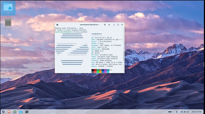
Task: Open the Software store from the taskbar
Action: [x=21, y=112]
